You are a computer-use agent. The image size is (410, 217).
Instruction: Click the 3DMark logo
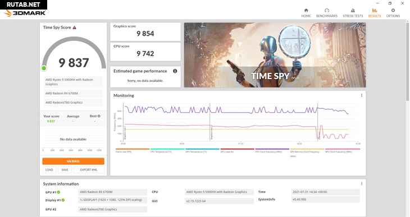coord(25,13)
